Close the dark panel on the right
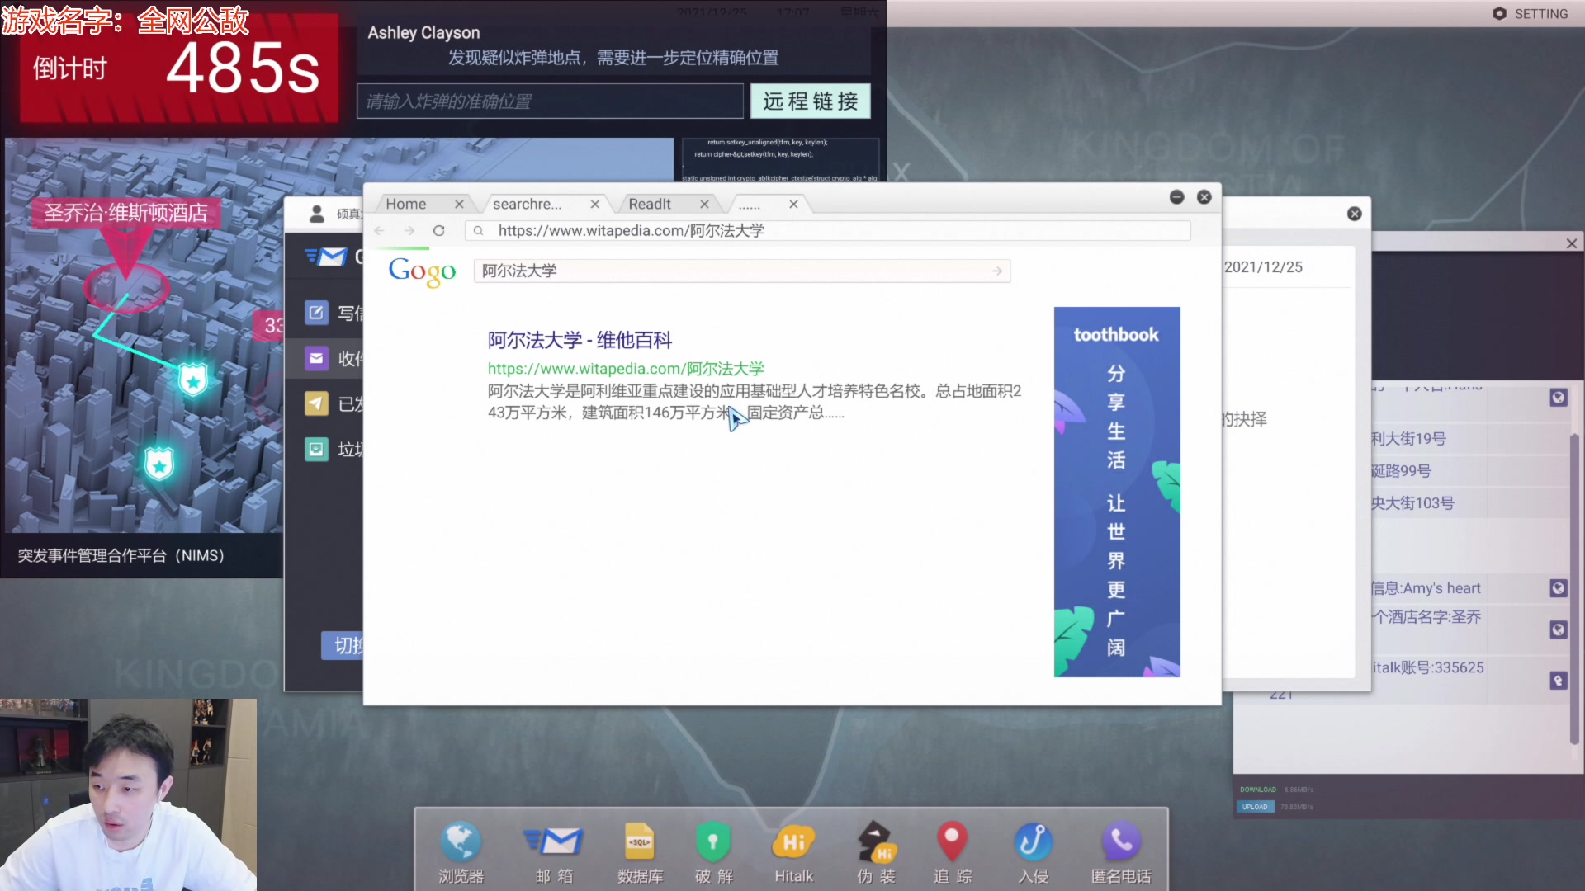Image resolution: width=1585 pixels, height=891 pixels. tap(1572, 243)
